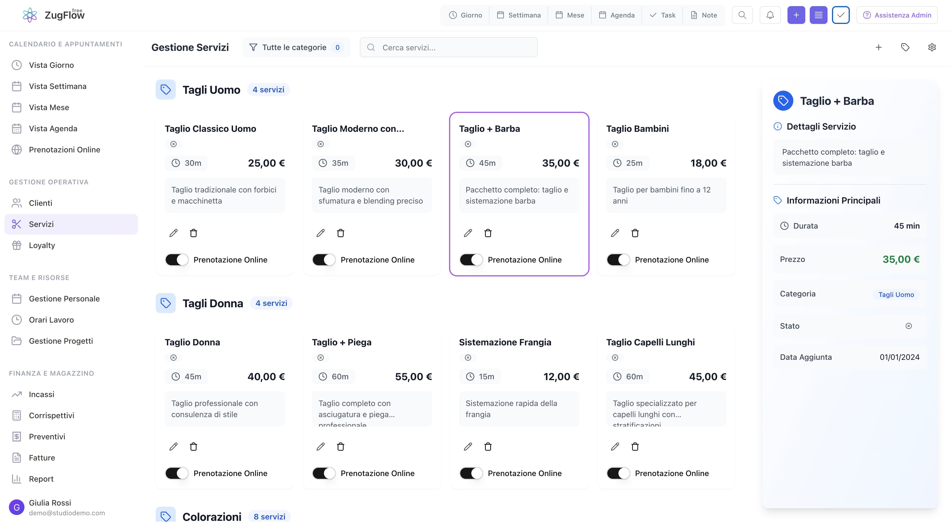Image resolution: width=951 pixels, height=525 pixels.
Task: Delete the Sistemazione Frangia service
Action: pyautogui.click(x=488, y=446)
